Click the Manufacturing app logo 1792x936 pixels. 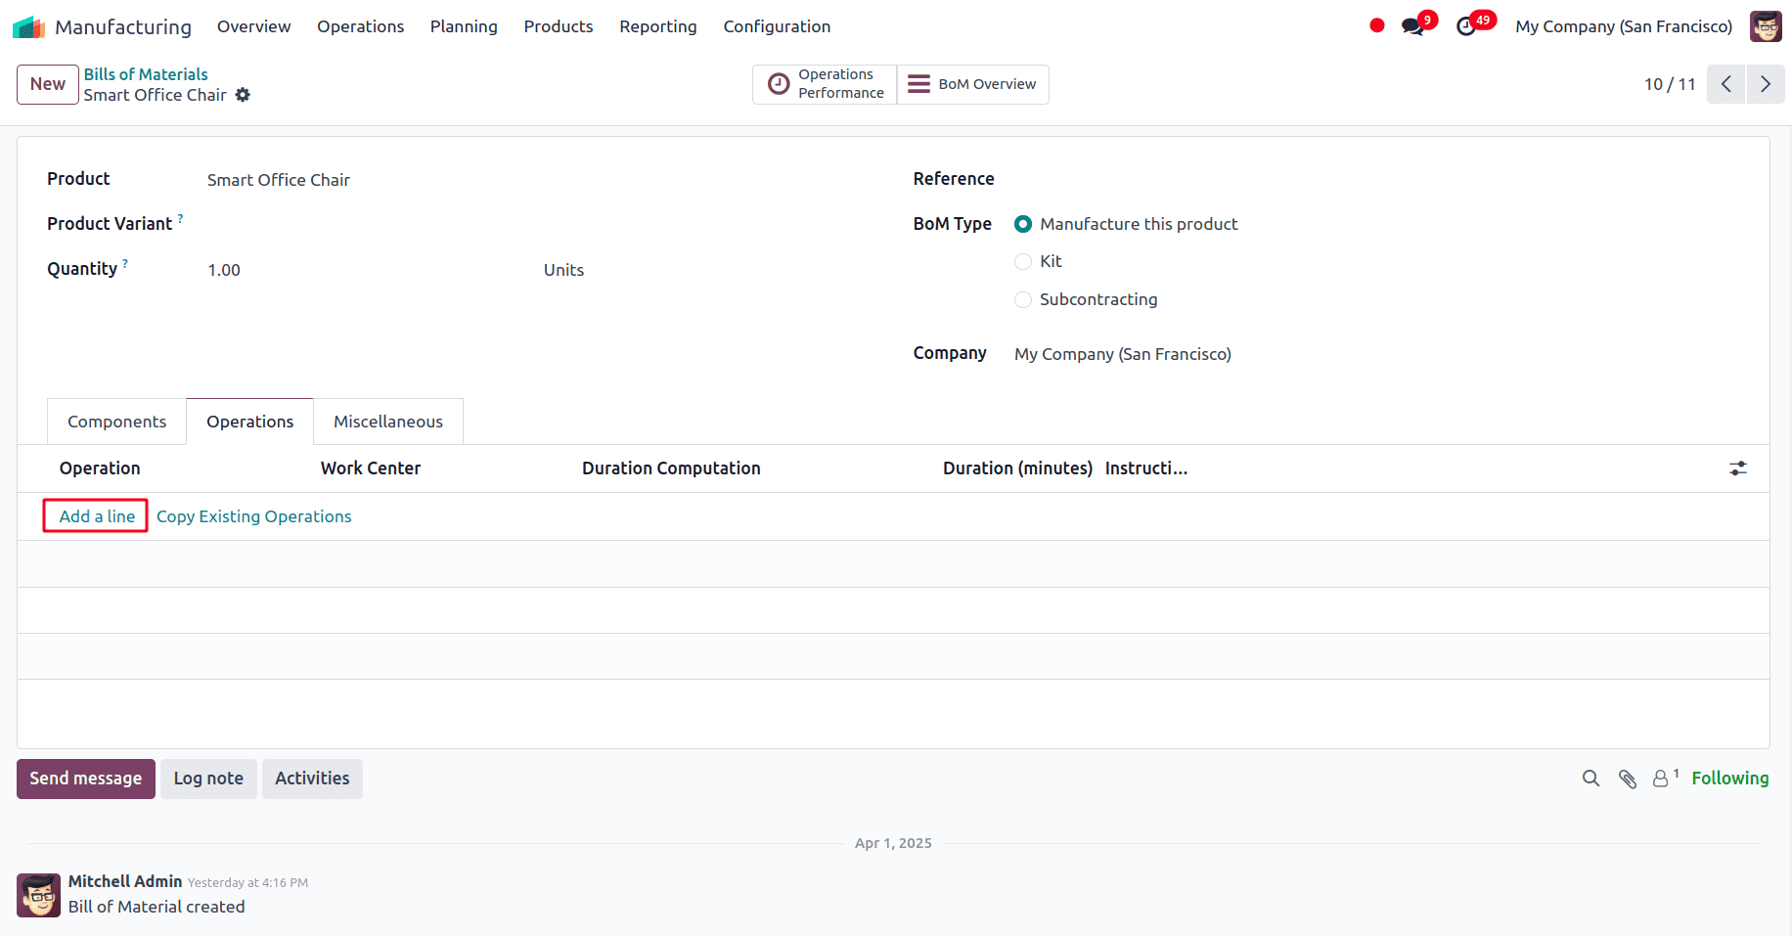29,26
